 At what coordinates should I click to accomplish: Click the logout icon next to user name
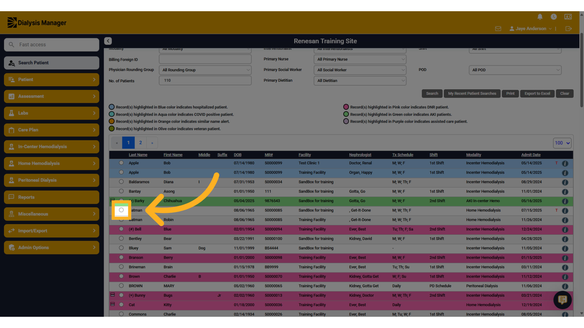click(568, 29)
